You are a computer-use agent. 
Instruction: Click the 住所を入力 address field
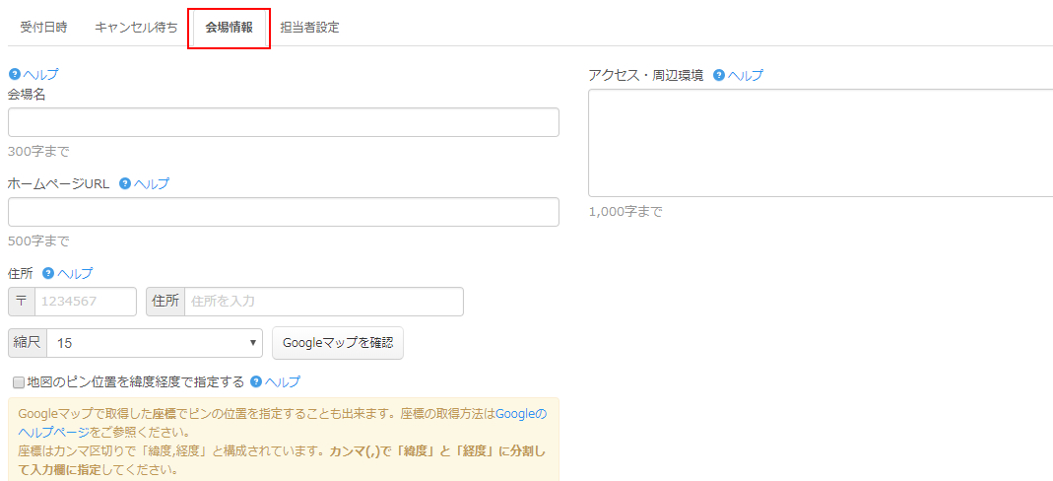point(323,302)
